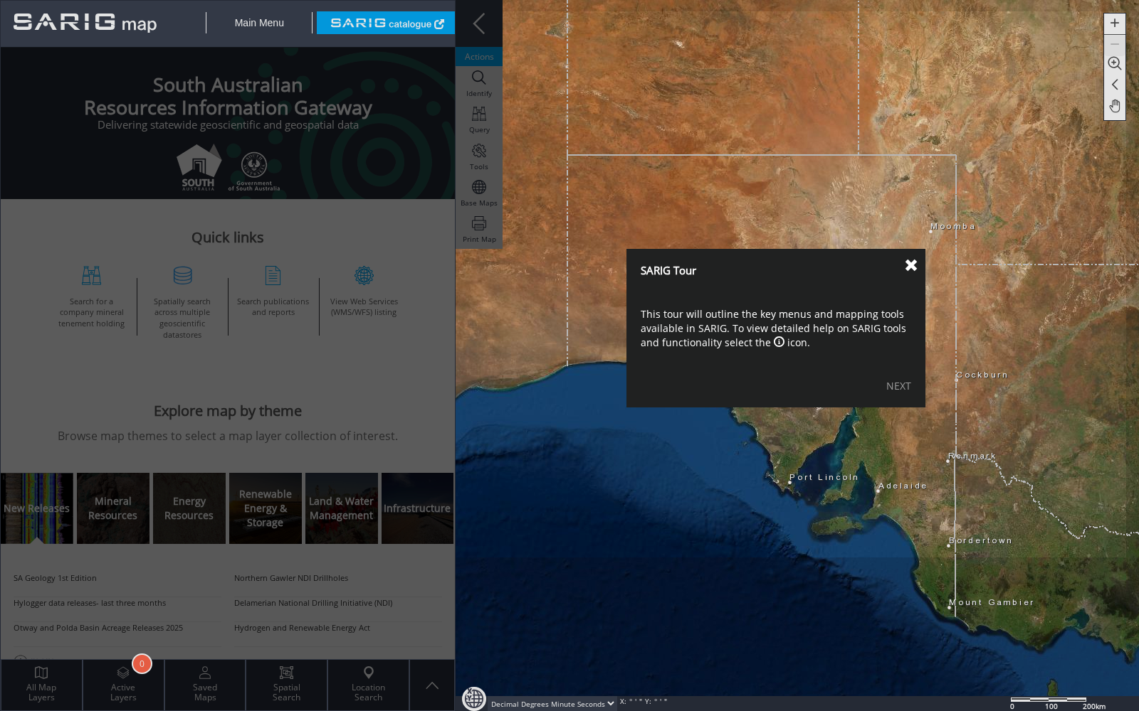The height and width of the screenshot is (711, 1139).
Task: Zoom out with the minus button
Action: (1115, 44)
